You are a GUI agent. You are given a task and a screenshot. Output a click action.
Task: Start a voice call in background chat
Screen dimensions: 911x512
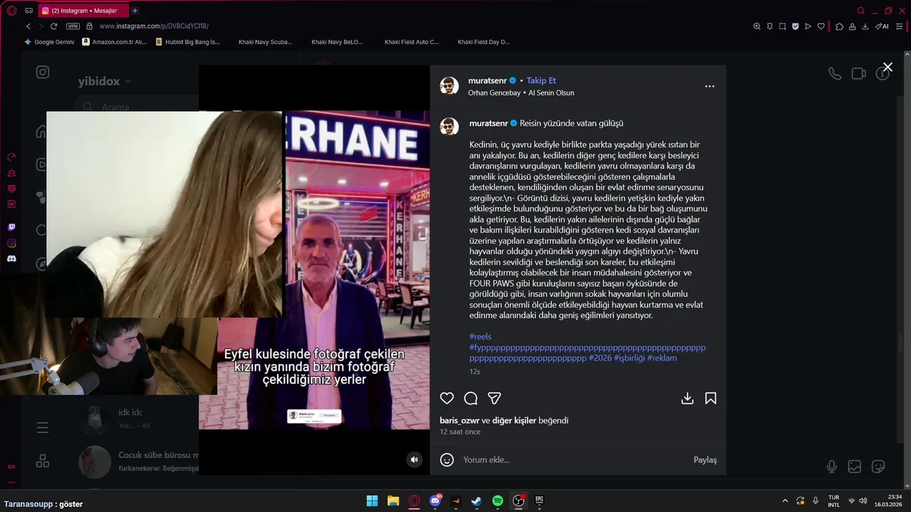(835, 73)
